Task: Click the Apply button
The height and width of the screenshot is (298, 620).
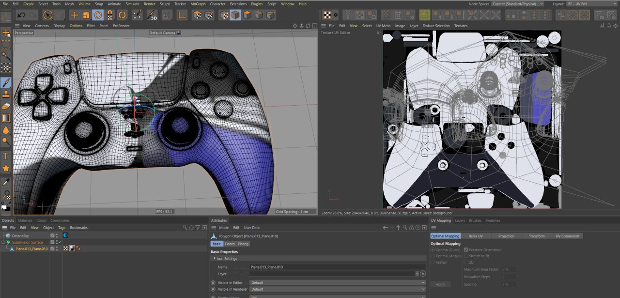Action: pos(440,284)
